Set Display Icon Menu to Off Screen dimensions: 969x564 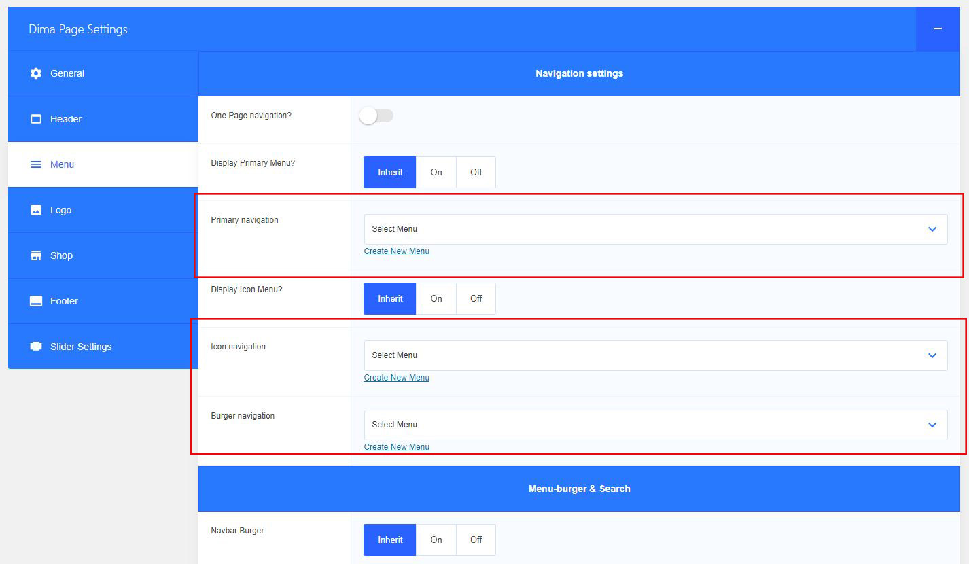coord(476,299)
